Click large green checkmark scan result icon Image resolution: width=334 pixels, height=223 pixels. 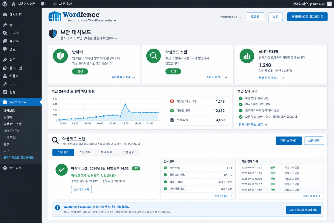62,170
